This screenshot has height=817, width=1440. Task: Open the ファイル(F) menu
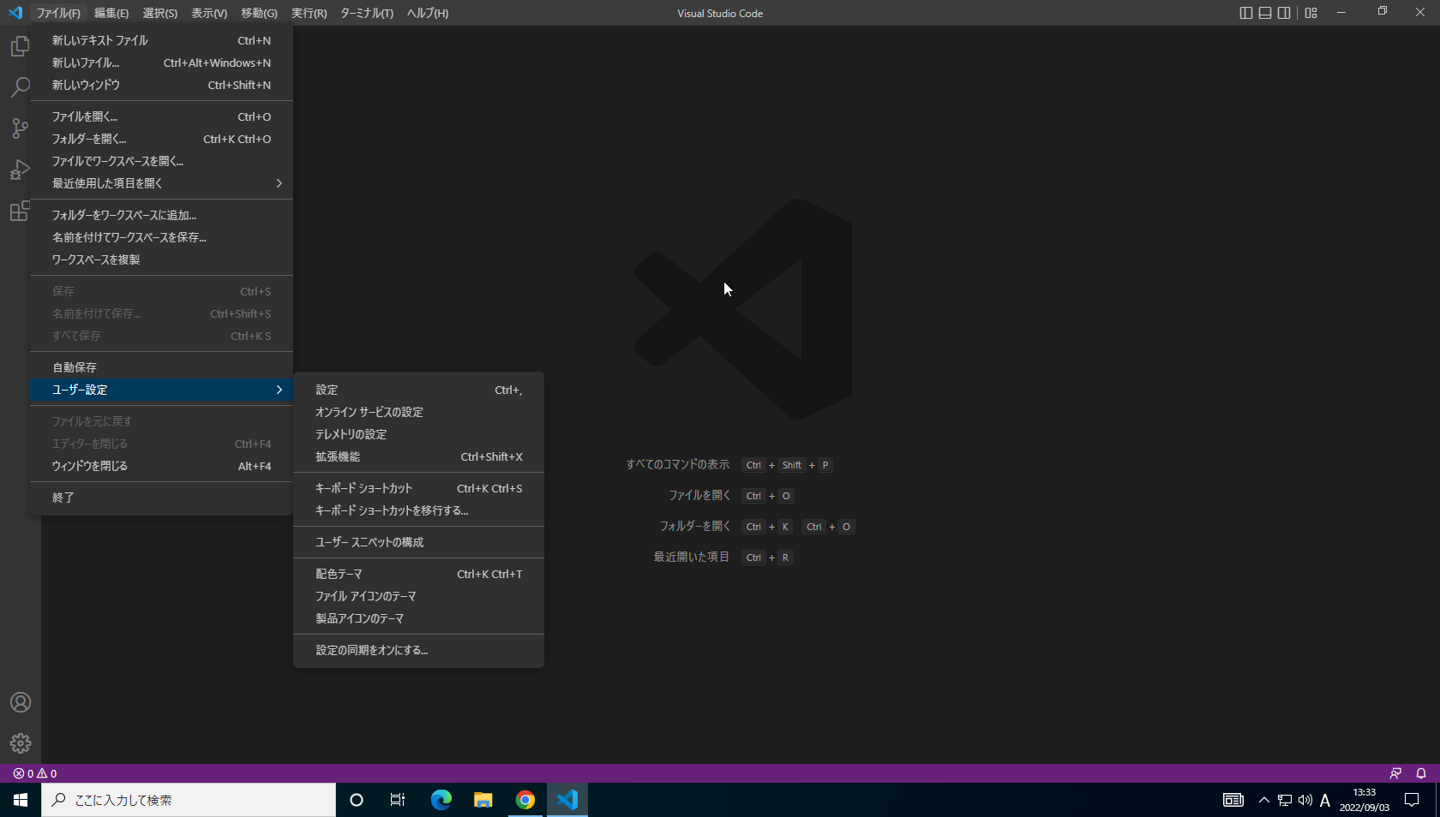58,13
